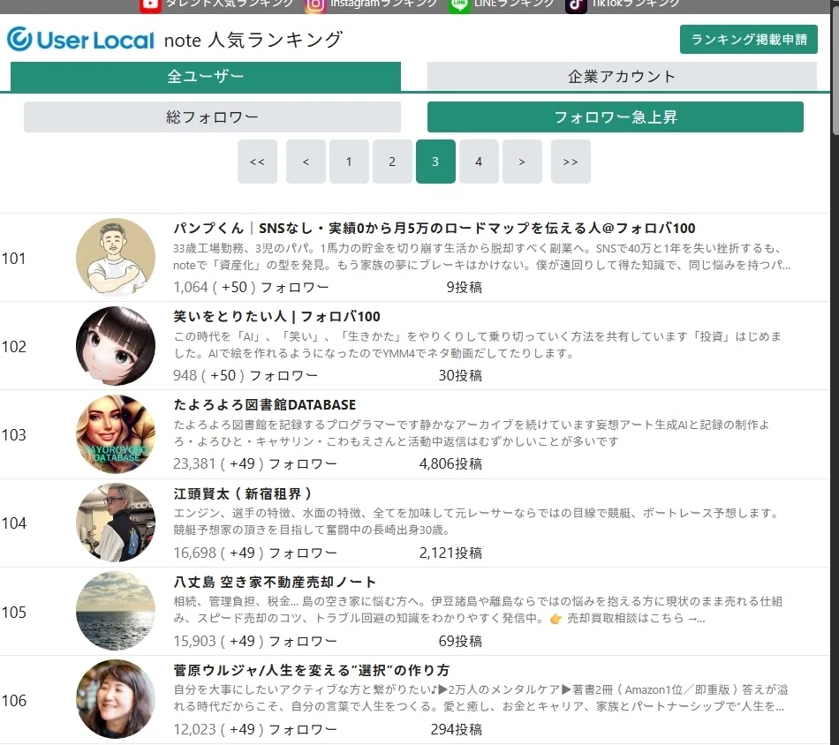Click the ランキング掲載申請 button
839x745 pixels.
749,39
